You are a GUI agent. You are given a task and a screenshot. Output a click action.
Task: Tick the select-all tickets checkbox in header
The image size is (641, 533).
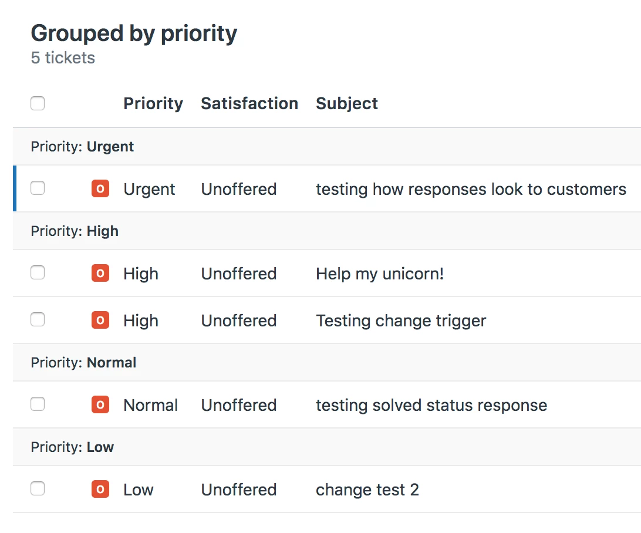[38, 104]
